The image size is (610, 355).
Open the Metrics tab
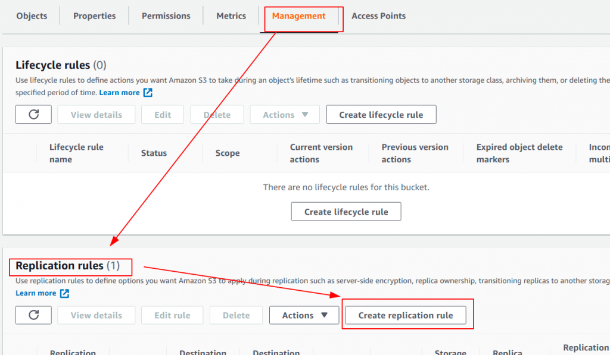231,16
